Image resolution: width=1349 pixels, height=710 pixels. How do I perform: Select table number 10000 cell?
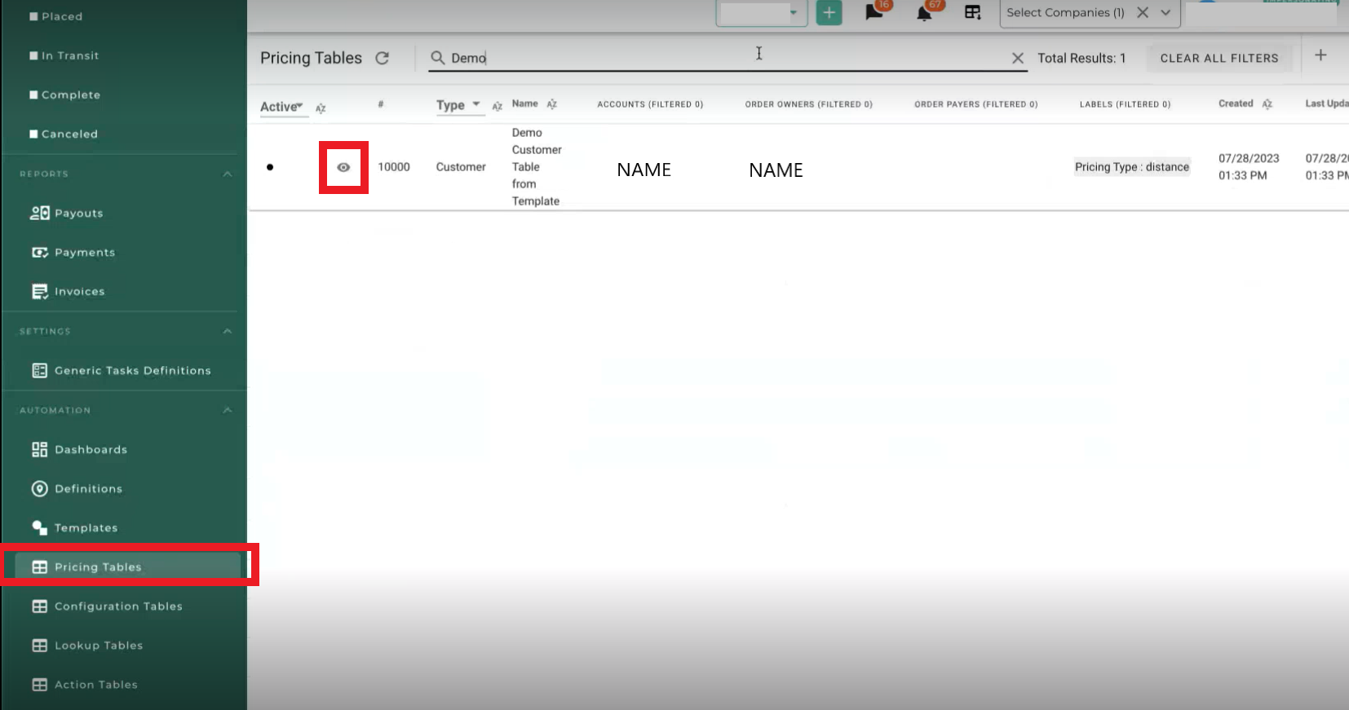click(x=394, y=167)
